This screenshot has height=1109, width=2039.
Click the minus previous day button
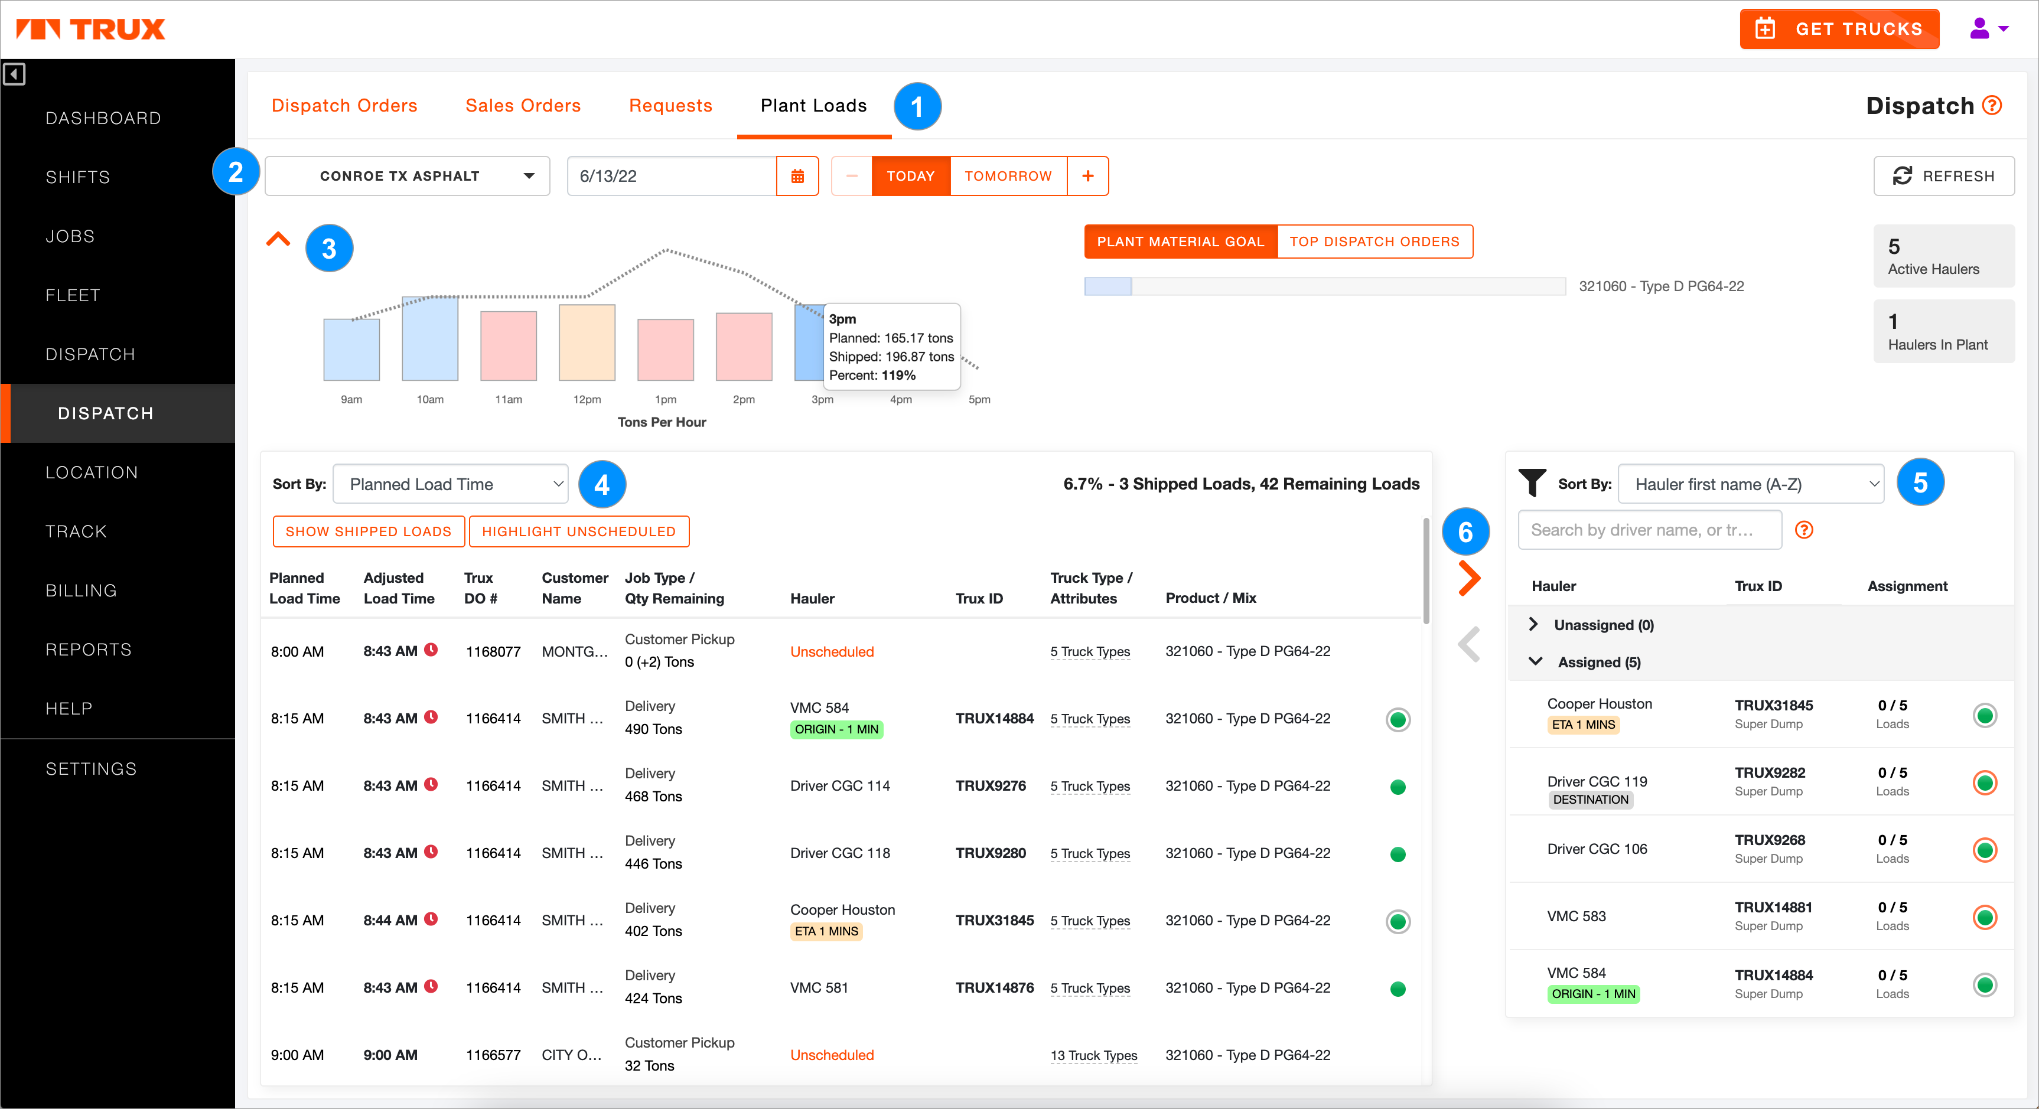pos(852,176)
